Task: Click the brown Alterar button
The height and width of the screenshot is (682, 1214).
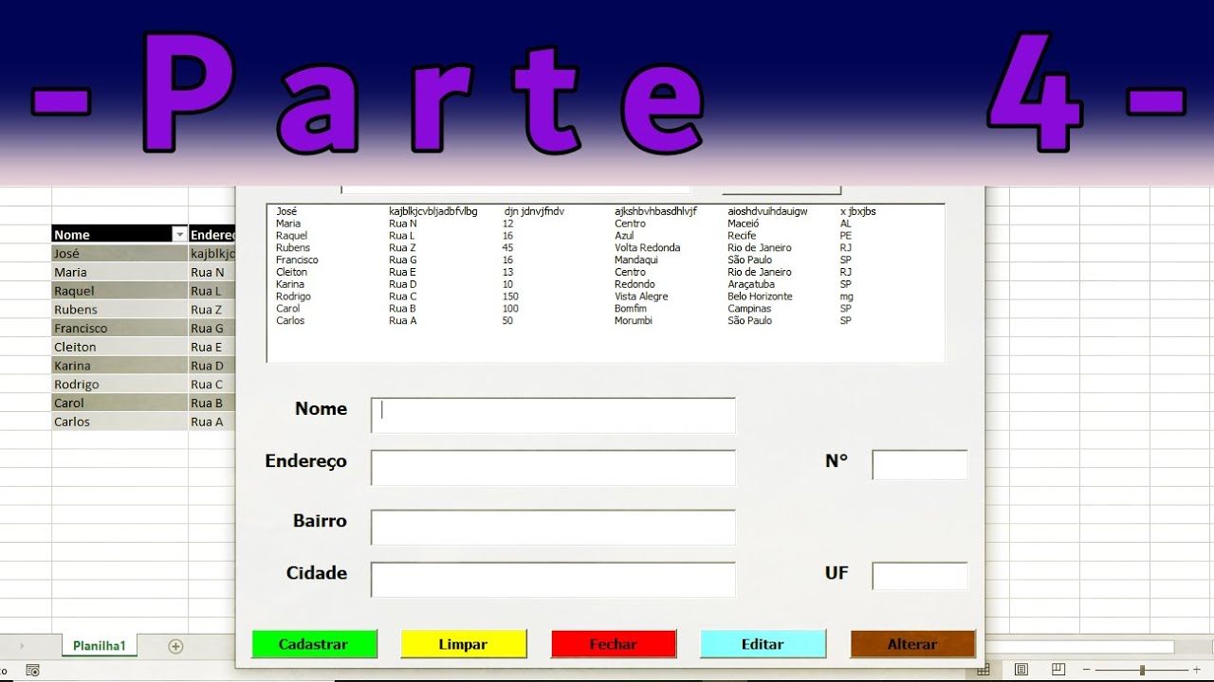Action: pyautogui.click(x=912, y=644)
